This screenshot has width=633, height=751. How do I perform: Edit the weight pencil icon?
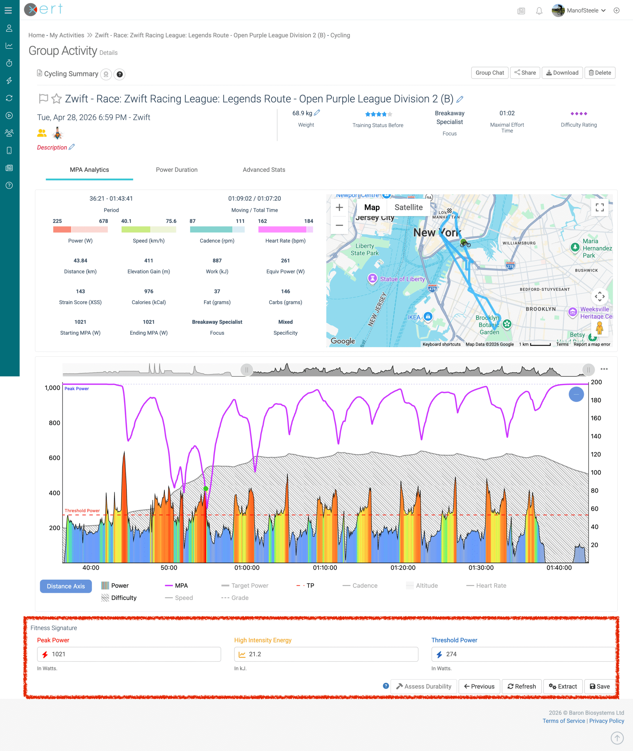pyautogui.click(x=317, y=113)
